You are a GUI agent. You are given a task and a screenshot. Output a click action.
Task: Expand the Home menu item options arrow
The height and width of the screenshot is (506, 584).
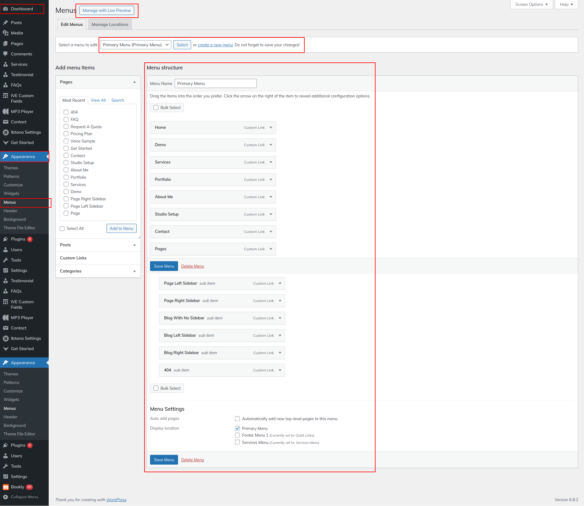tap(271, 128)
